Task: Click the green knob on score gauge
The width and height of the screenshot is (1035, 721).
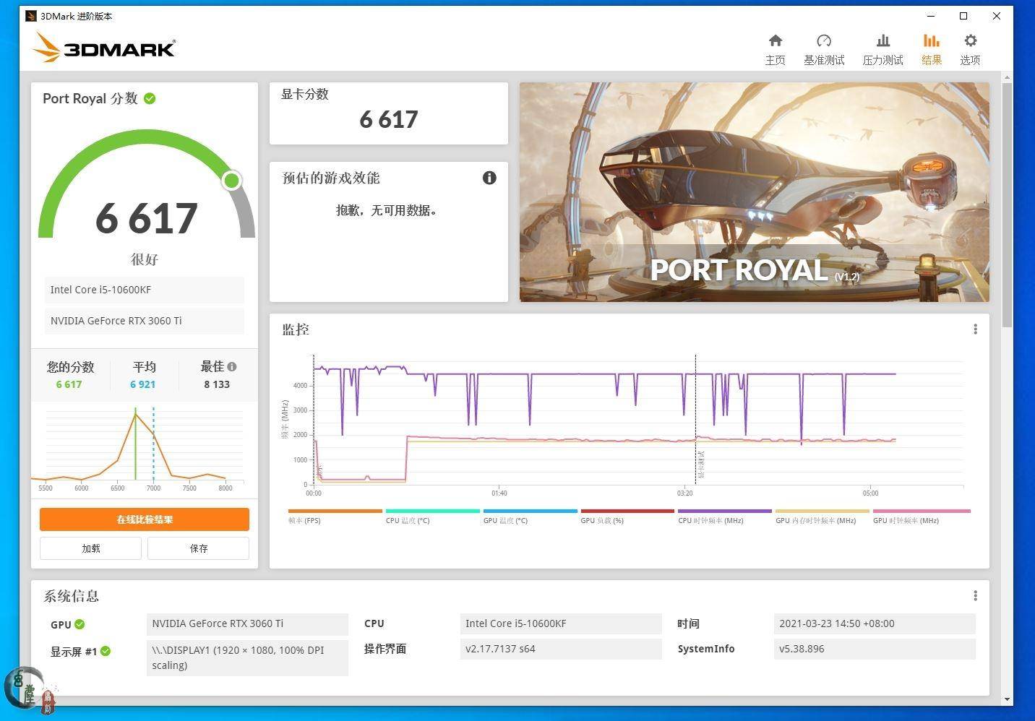Action: (232, 180)
